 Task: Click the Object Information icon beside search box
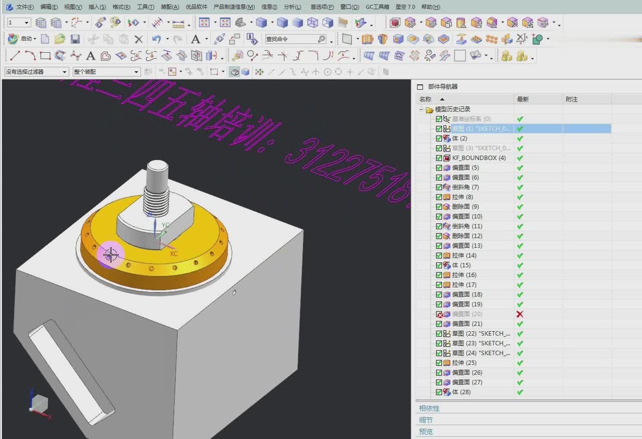(252, 39)
